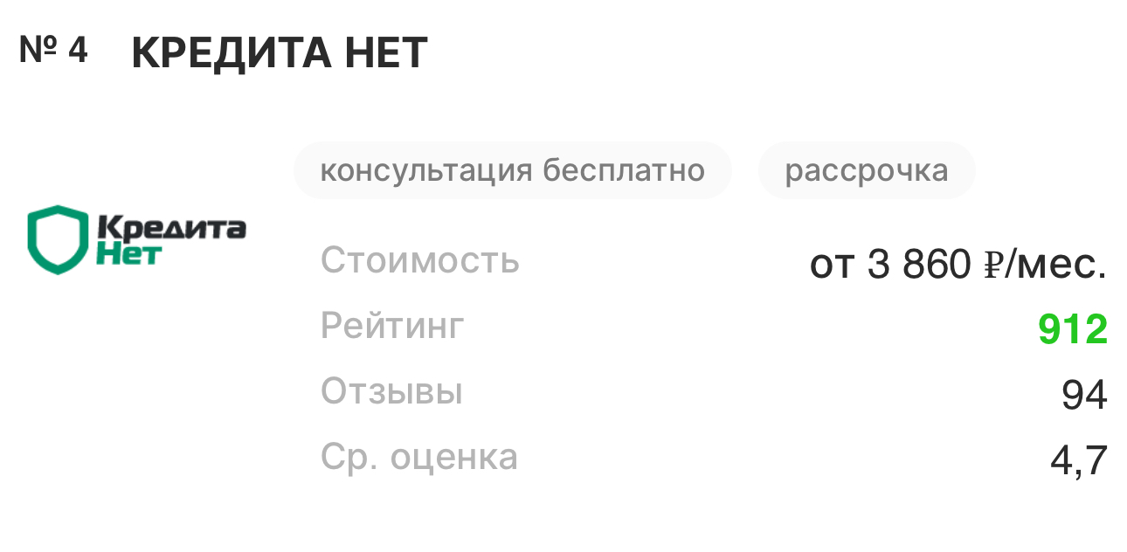Click the "Отзывы" label

coord(391,391)
